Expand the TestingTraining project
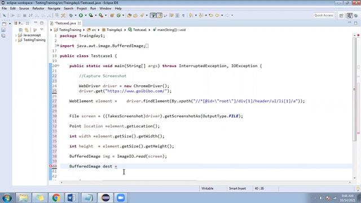The image size is (361, 203). (x=16, y=40)
